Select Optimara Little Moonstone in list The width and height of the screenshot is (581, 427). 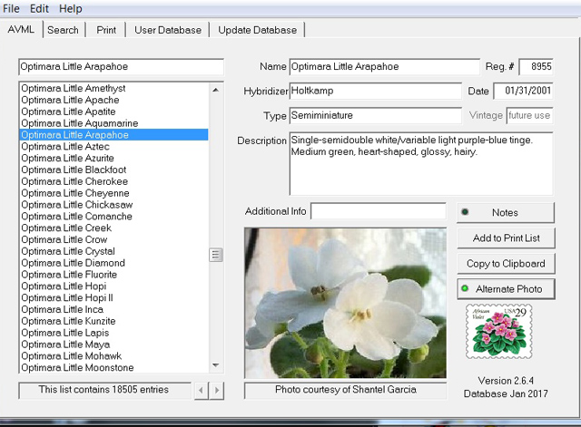click(113, 367)
